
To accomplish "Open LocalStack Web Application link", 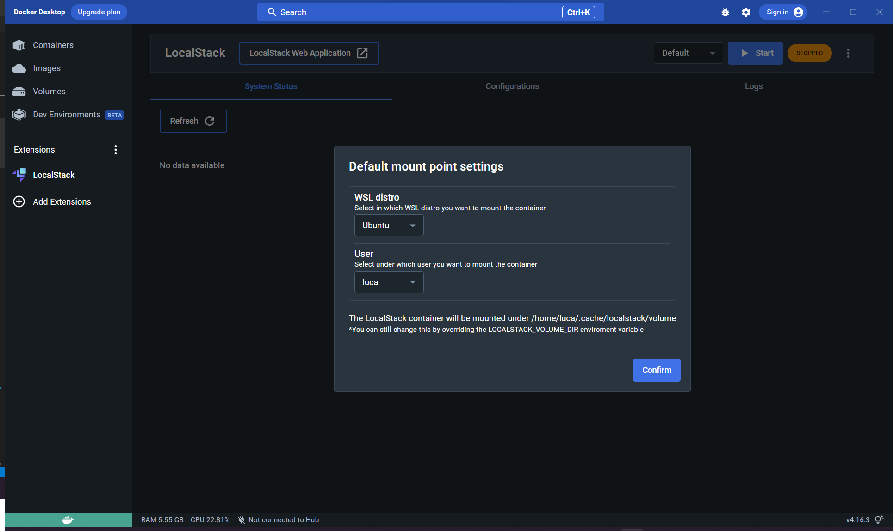I will click(x=309, y=53).
